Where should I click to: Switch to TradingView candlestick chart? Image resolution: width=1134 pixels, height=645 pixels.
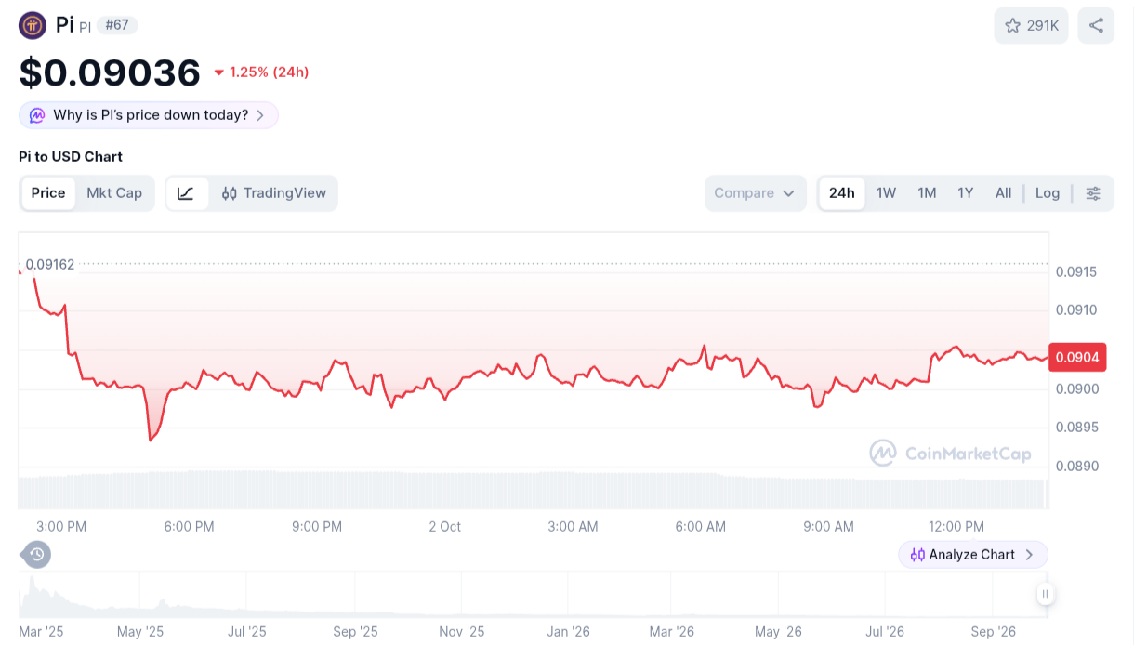[x=273, y=193]
